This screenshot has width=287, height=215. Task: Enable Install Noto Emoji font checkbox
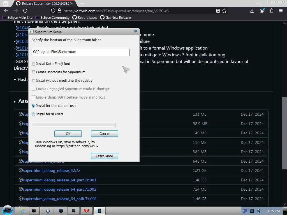(34, 64)
